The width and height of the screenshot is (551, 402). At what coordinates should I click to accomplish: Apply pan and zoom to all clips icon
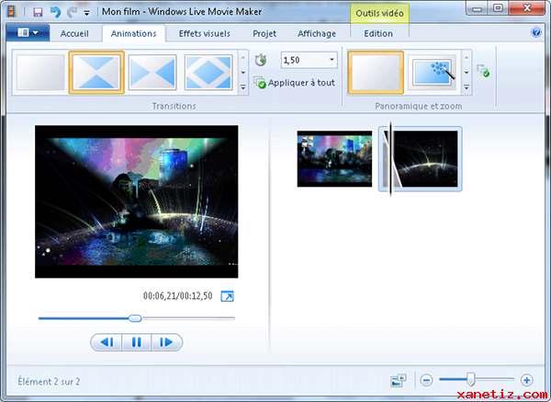pos(483,71)
